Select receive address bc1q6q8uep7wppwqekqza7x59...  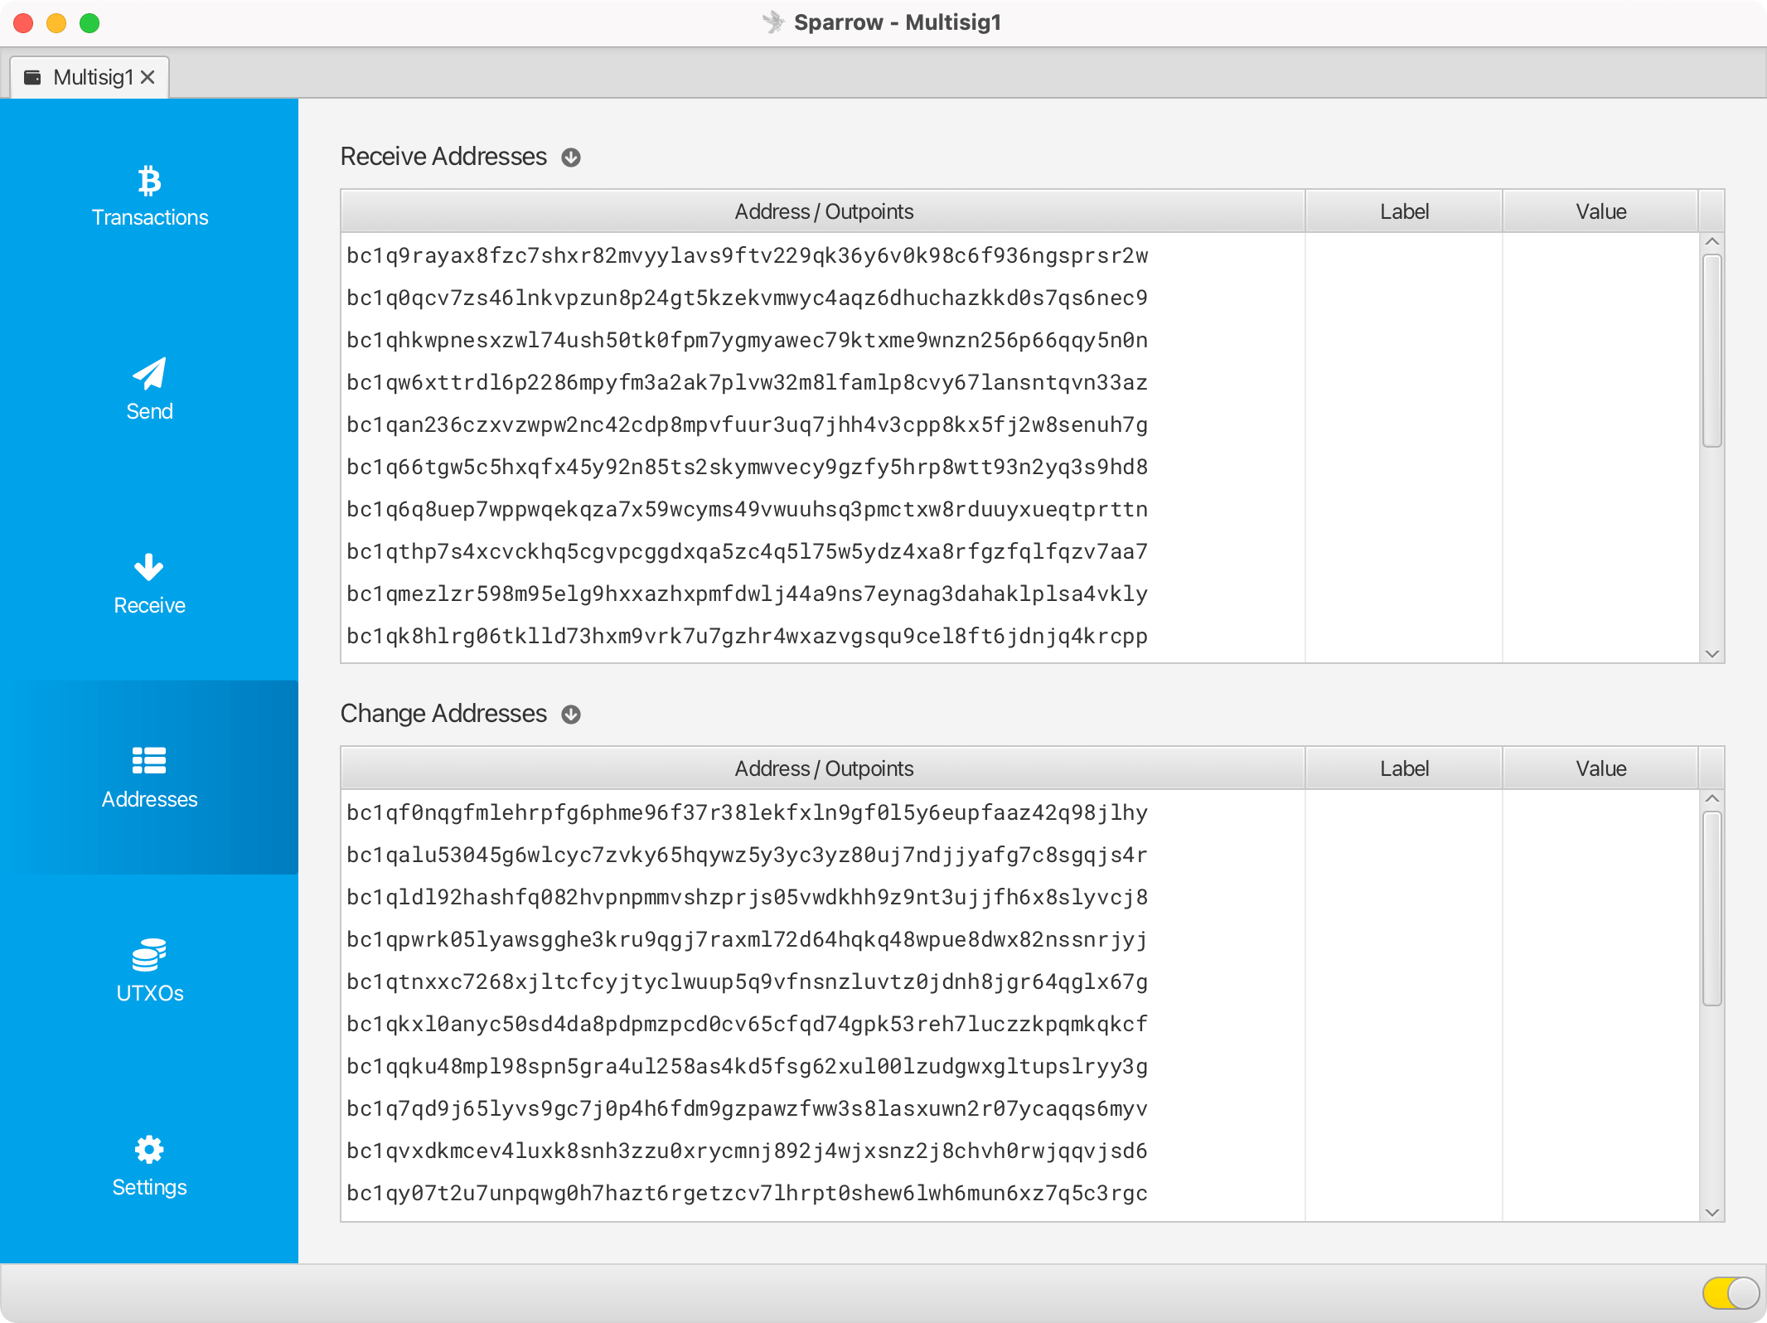(x=747, y=509)
